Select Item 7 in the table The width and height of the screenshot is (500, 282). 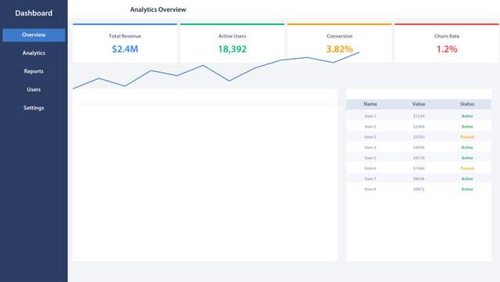click(370, 179)
